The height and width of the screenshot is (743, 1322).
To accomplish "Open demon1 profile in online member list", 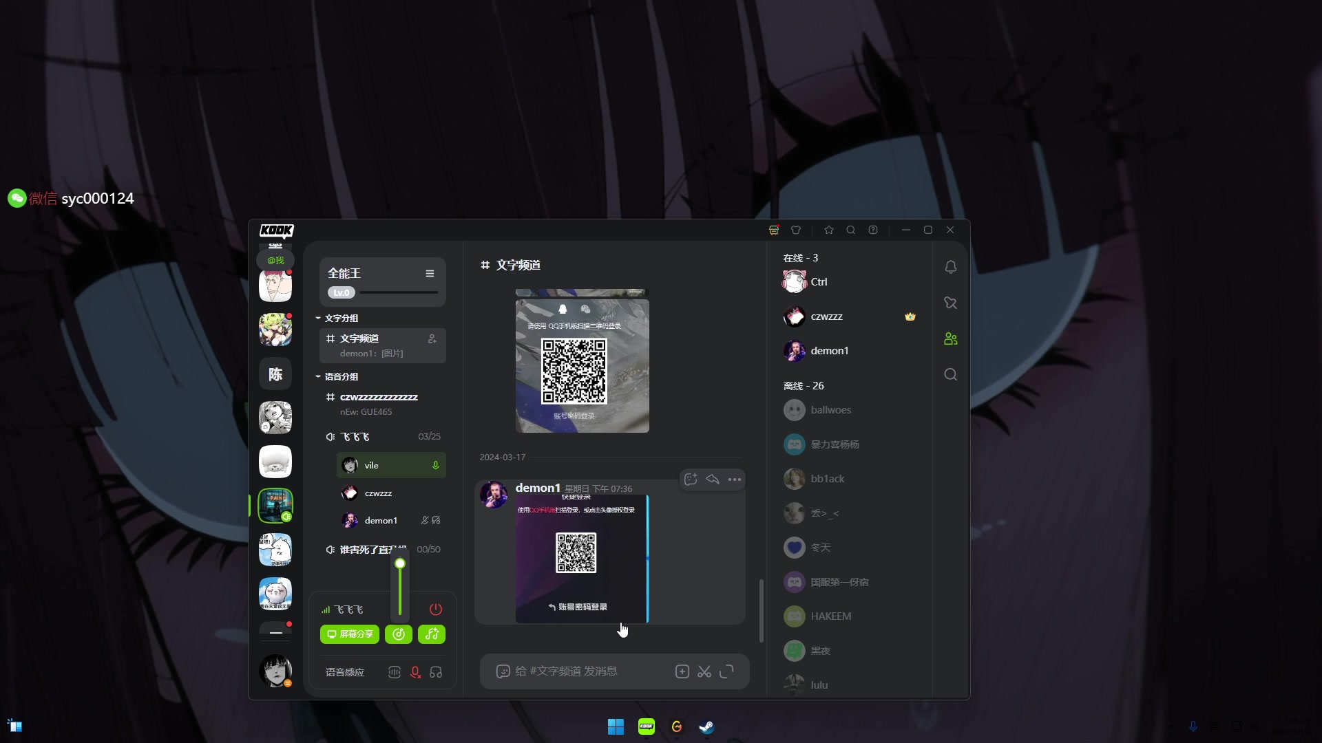I will [850, 351].
